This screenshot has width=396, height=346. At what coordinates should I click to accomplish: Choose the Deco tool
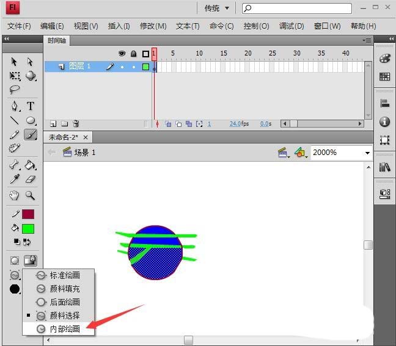[15, 148]
